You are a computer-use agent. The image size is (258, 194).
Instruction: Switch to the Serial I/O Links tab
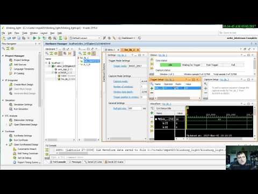coord(93,162)
